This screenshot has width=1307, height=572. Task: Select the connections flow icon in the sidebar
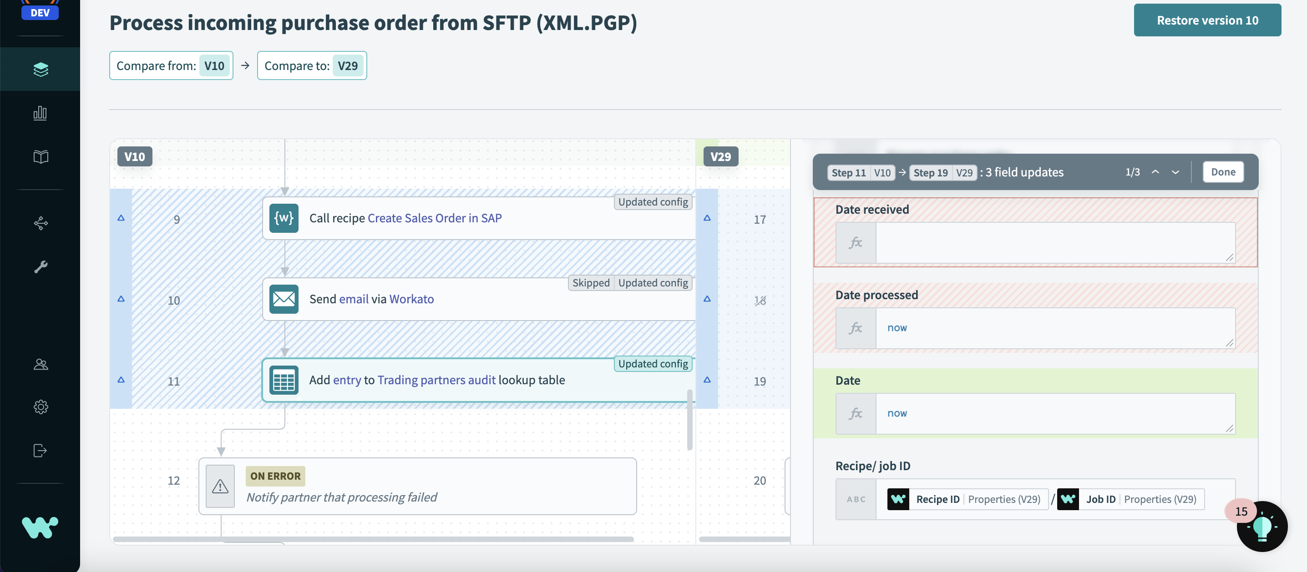point(40,223)
